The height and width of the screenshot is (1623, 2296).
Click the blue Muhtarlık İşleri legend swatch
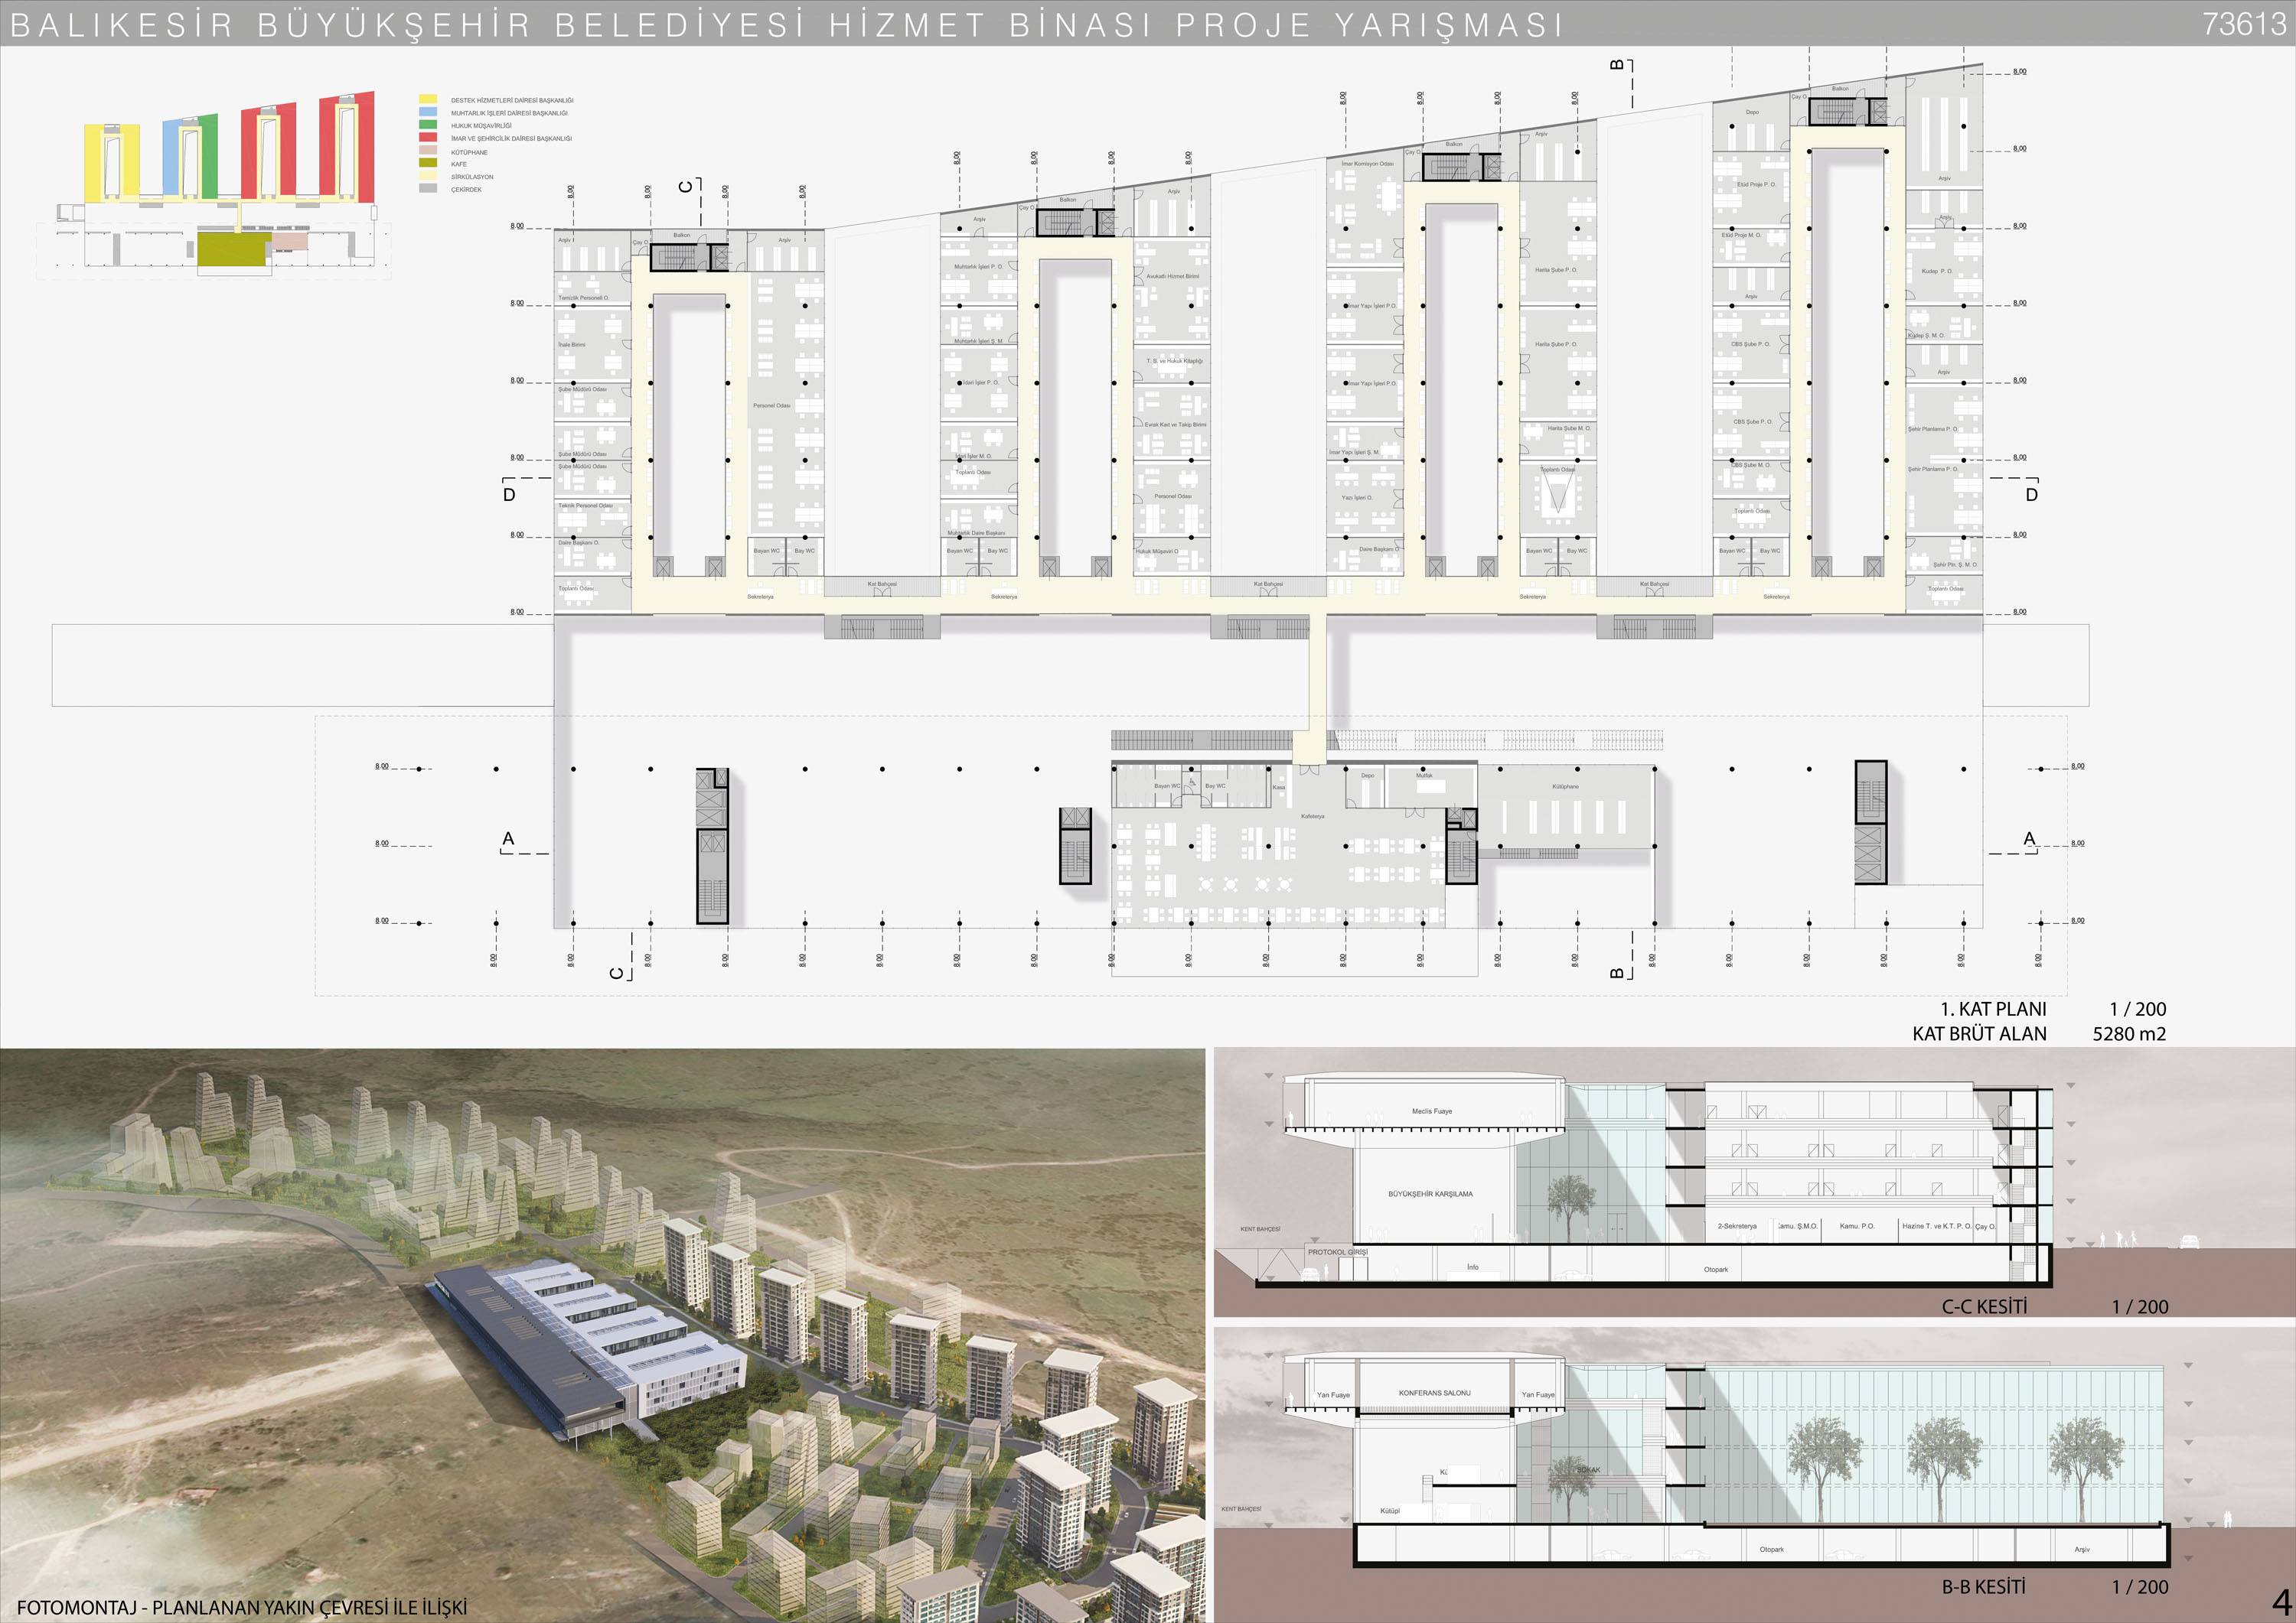[427, 113]
